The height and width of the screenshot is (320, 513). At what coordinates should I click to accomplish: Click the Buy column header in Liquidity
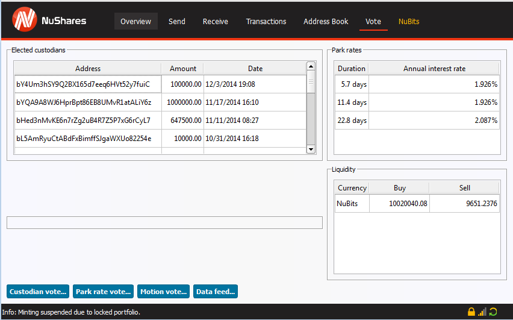click(399, 187)
